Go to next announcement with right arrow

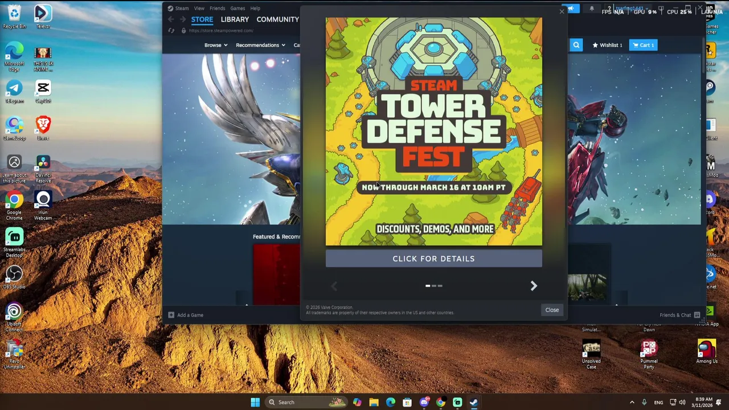534,286
